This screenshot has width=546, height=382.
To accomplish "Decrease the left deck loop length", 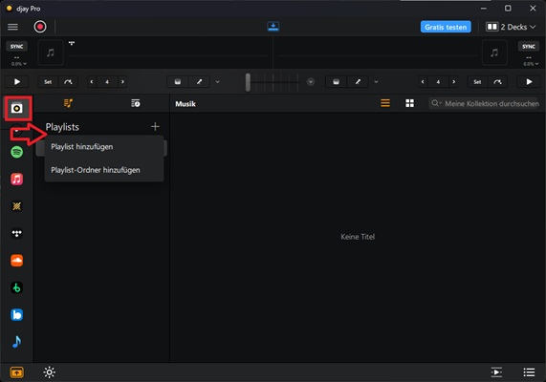I will [x=92, y=82].
